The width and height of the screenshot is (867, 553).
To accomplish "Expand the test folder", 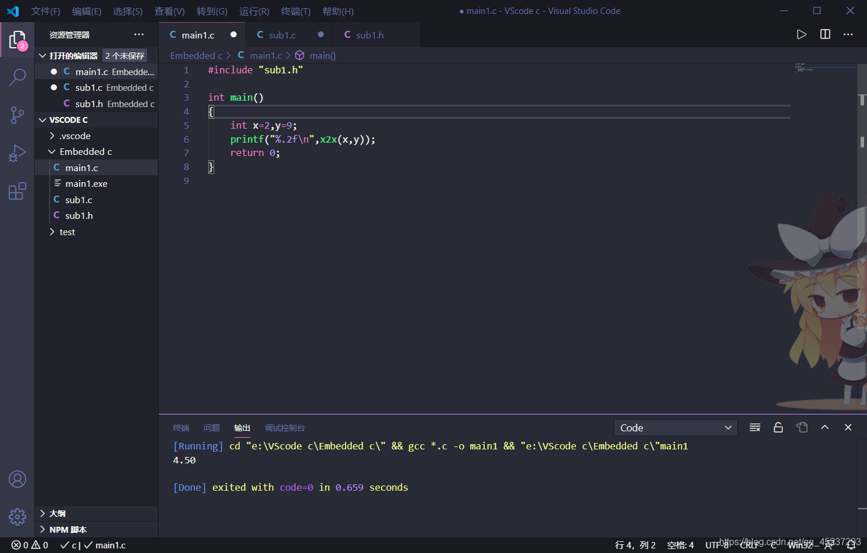I will (97, 232).
